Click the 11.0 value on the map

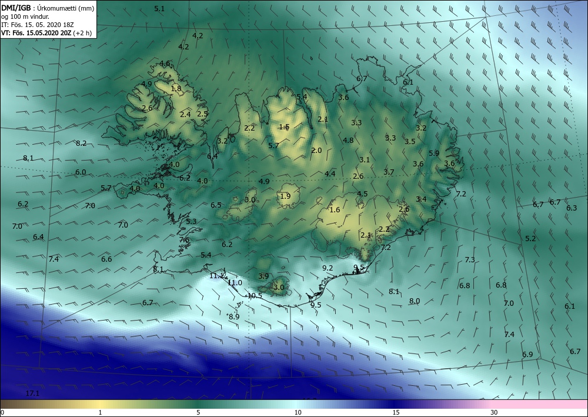235,282
